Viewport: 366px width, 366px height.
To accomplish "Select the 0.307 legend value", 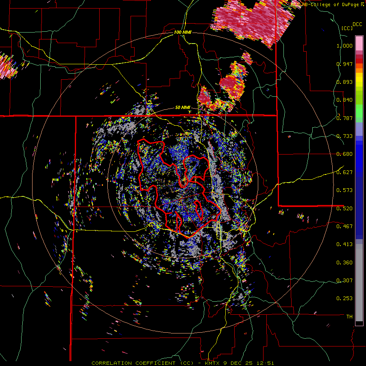I will pyautogui.click(x=344, y=280).
